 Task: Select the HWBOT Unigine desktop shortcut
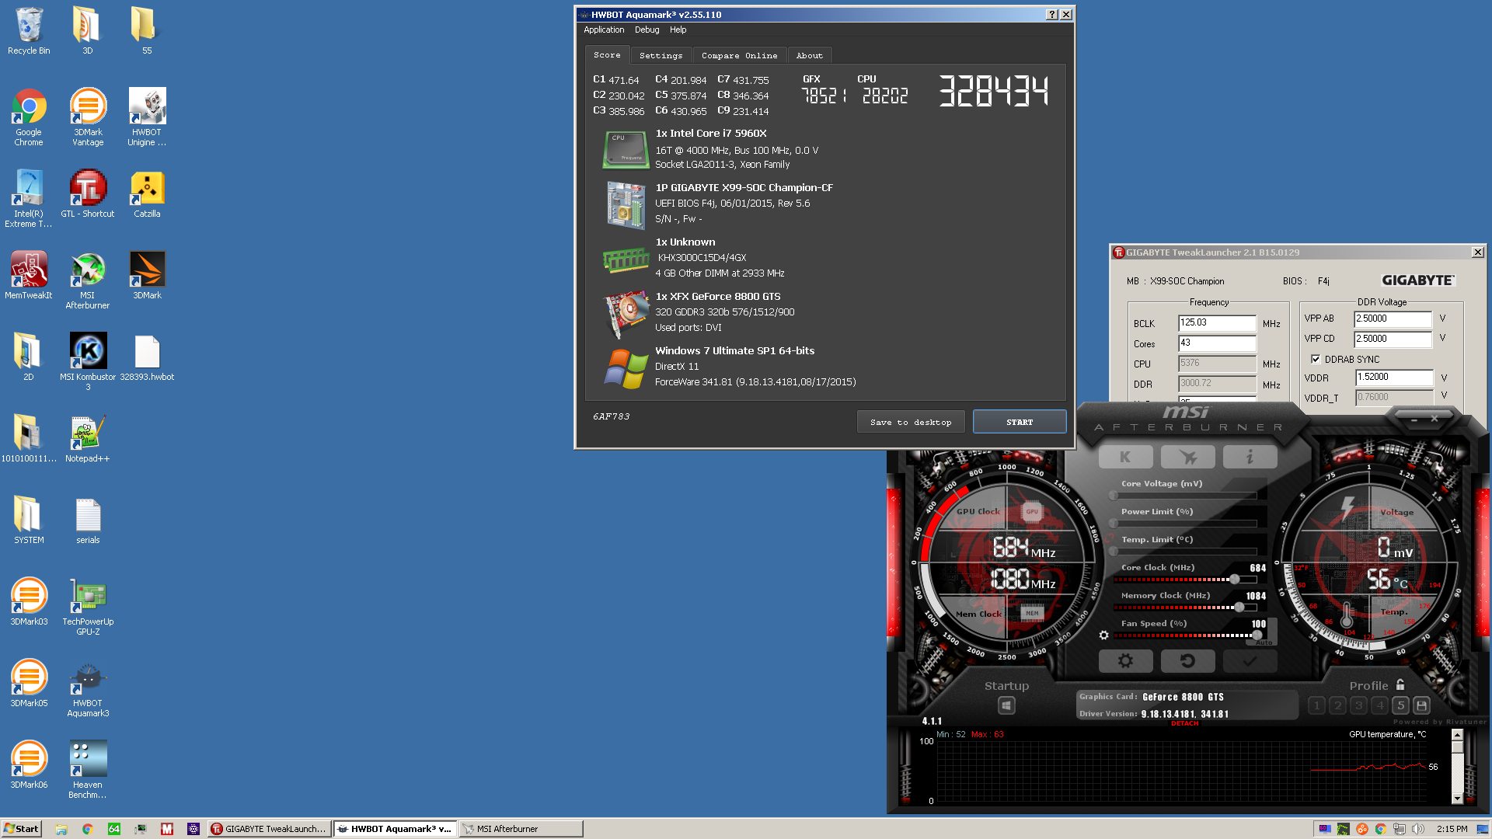pyautogui.click(x=147, y=117)
